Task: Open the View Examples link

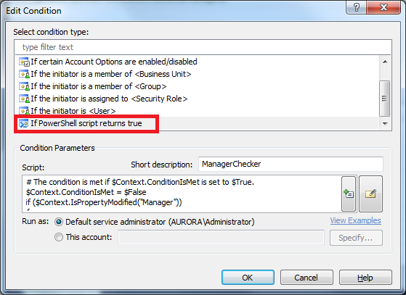Action: click(x=355, y=220)
